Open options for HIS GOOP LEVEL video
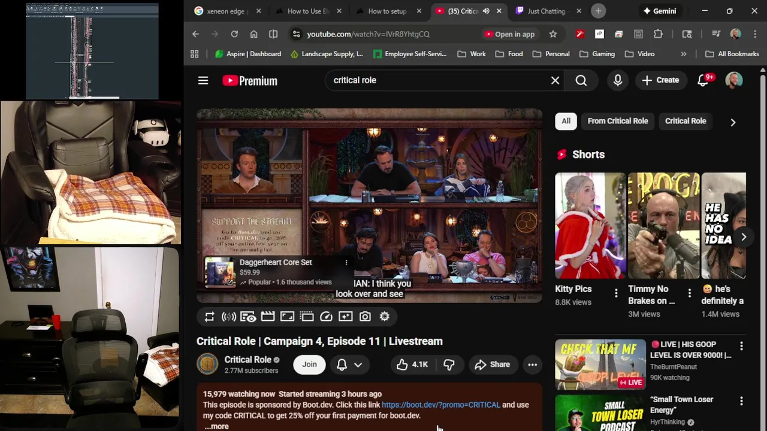The height and width of the screenshot is (431, 767). [741, 346]
